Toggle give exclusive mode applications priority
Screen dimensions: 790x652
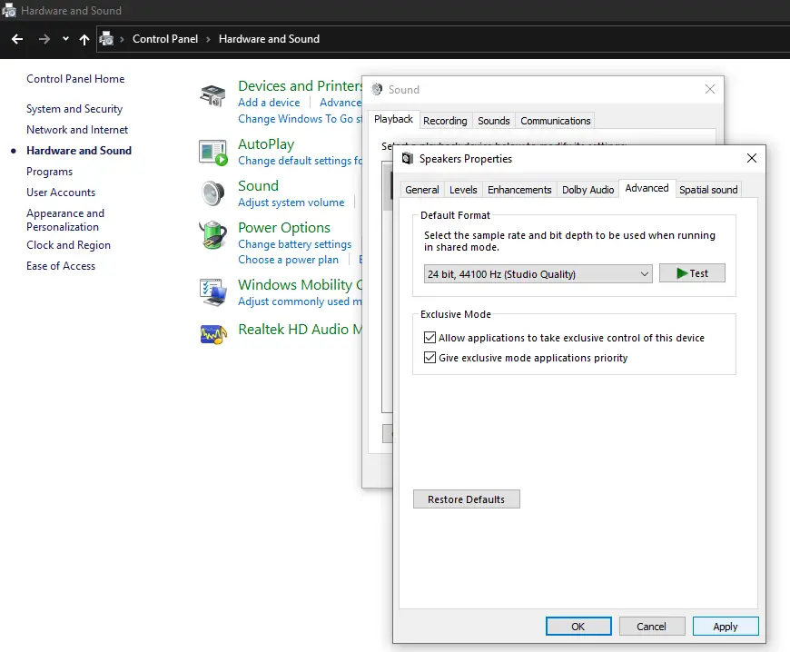click(x=430, y=358)
